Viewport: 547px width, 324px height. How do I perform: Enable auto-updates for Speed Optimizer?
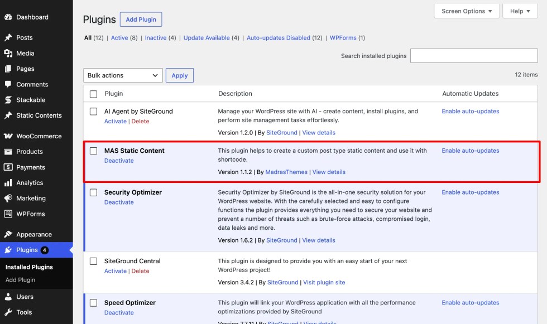470,302
